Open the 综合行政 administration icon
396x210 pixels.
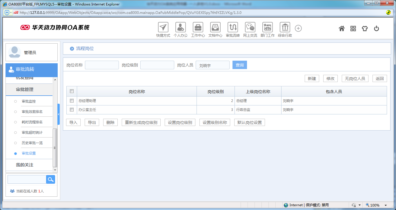[285, 27]
